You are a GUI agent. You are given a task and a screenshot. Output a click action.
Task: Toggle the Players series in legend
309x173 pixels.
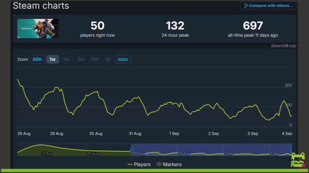[x=139, y=164]
